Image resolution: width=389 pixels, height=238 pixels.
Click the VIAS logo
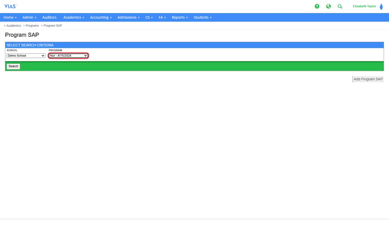[10, 6]
